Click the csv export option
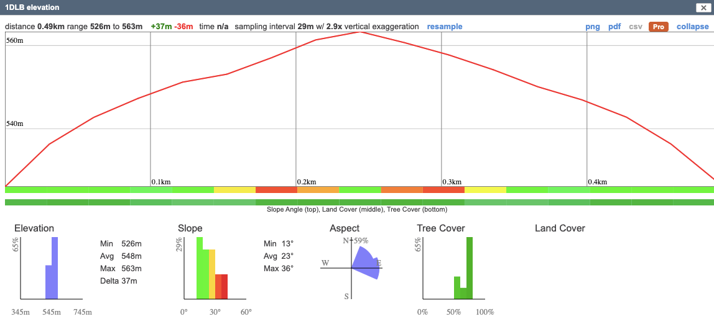 coord(636,27)
